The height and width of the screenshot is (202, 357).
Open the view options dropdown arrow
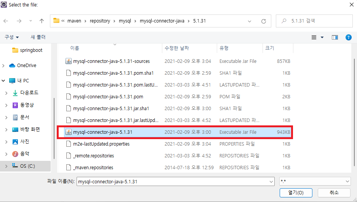[x=322, y=37]
